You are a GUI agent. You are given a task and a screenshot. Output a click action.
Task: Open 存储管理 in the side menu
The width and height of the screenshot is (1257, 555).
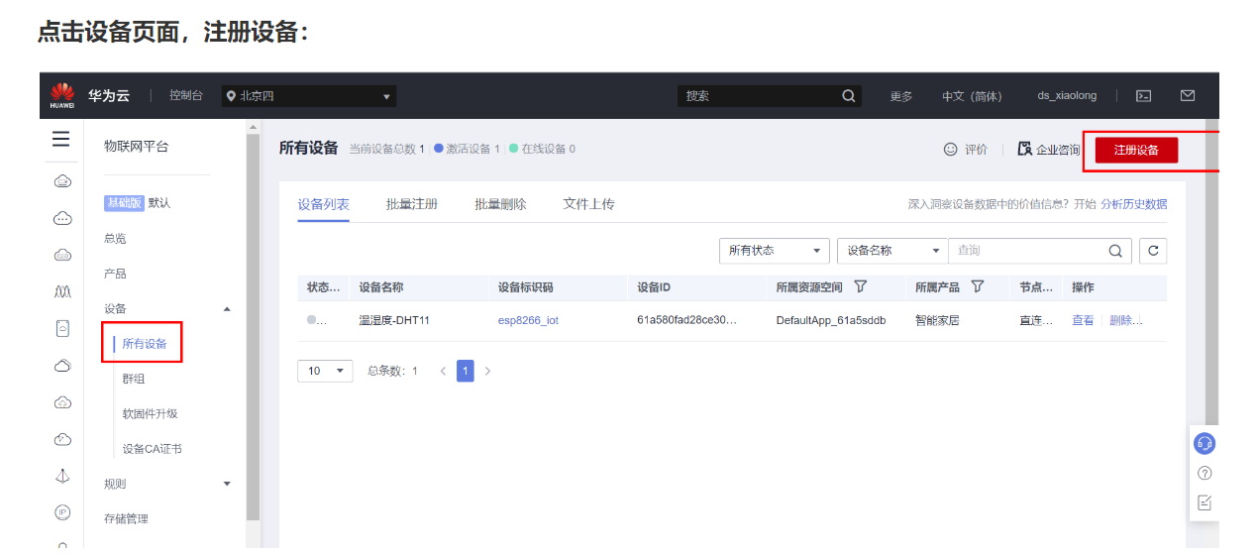tap(126, 518)
